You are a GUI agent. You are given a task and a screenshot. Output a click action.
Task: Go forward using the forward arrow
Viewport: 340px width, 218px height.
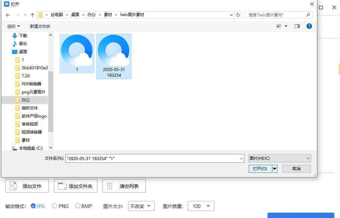(x=18, y=15)
